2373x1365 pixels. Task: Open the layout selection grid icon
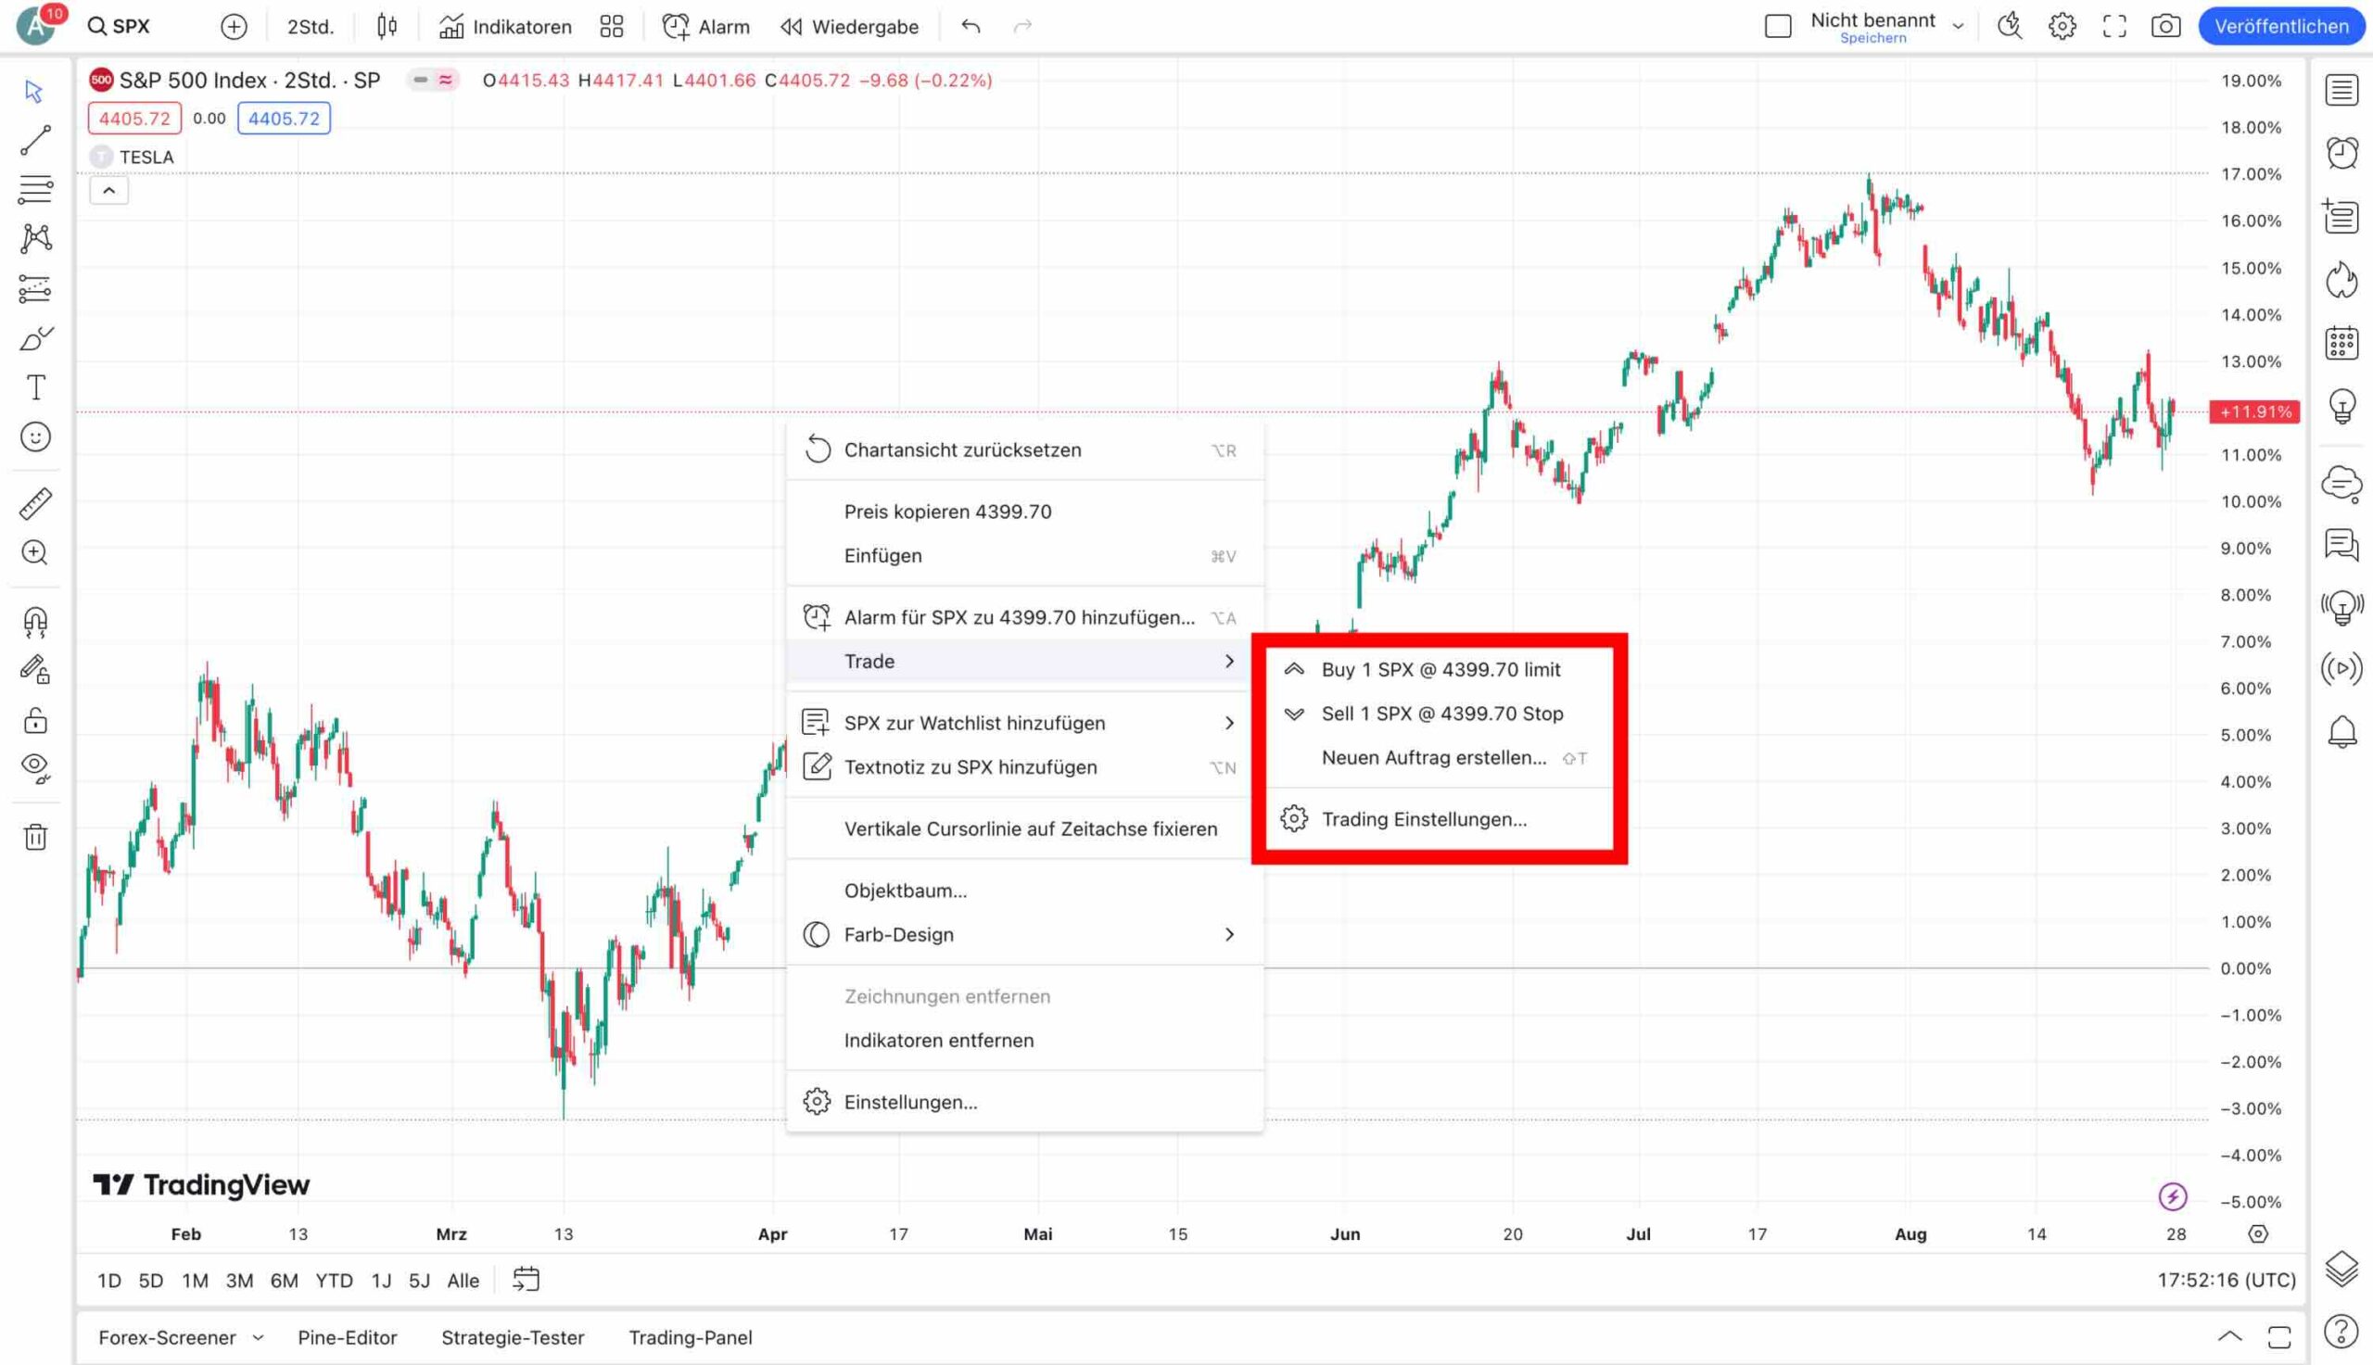pos(611,26)
